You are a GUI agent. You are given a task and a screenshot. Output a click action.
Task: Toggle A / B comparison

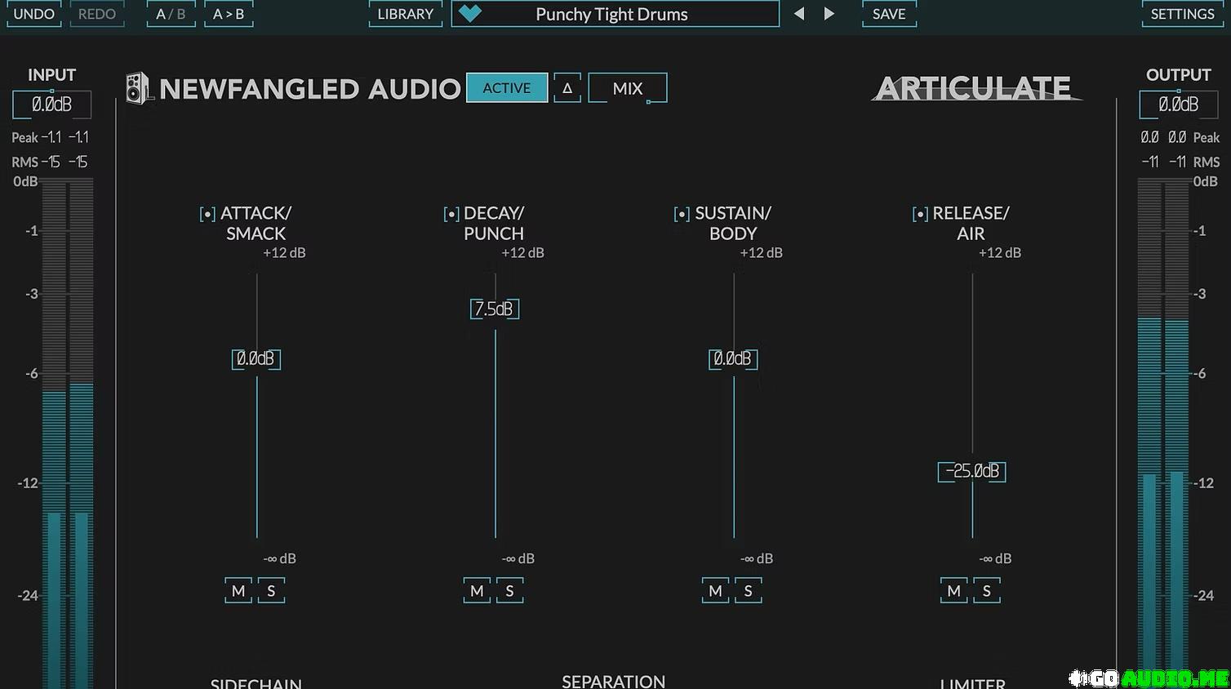171,14
